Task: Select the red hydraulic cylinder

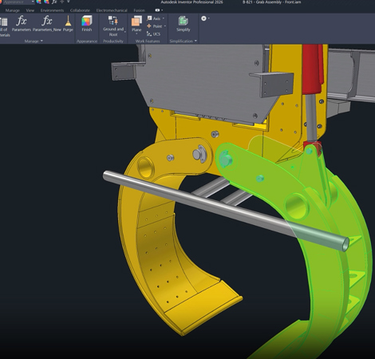Action: pyautogui.click(x=313, y=69)
